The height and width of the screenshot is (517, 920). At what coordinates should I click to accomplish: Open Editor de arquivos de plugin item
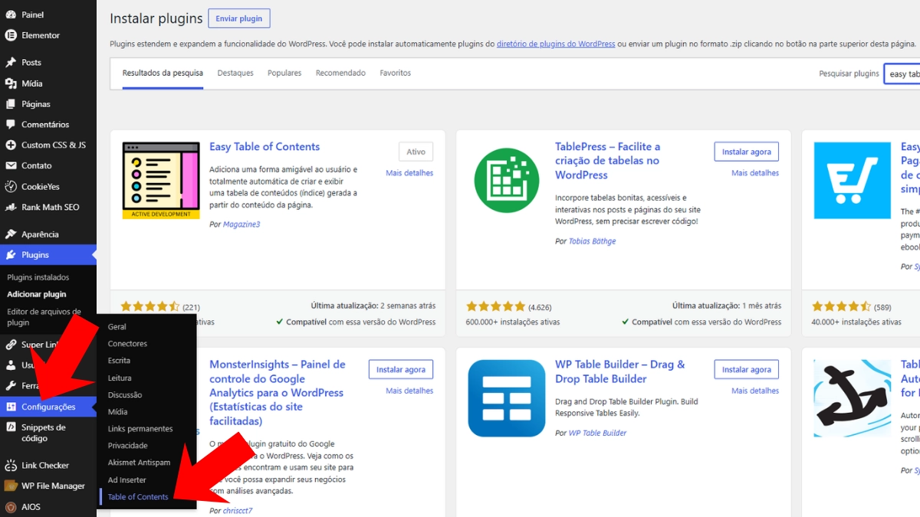(44, 317)
